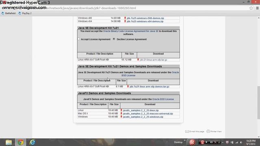Launch Internet Explorer from the taskbar
The height and width of the screenshot is (146, 260).
pyautogui.click(x=32, y=142)
